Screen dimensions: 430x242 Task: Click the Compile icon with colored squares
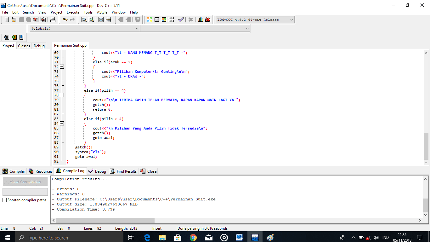point(150,20)
